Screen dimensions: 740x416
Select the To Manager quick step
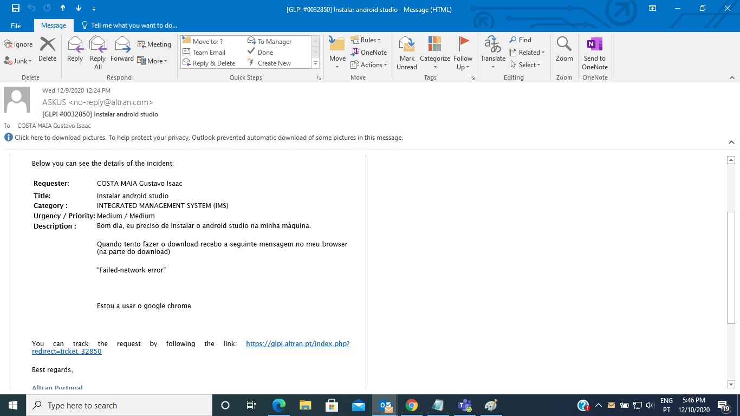pyautogui.click(x=269, y=42)
